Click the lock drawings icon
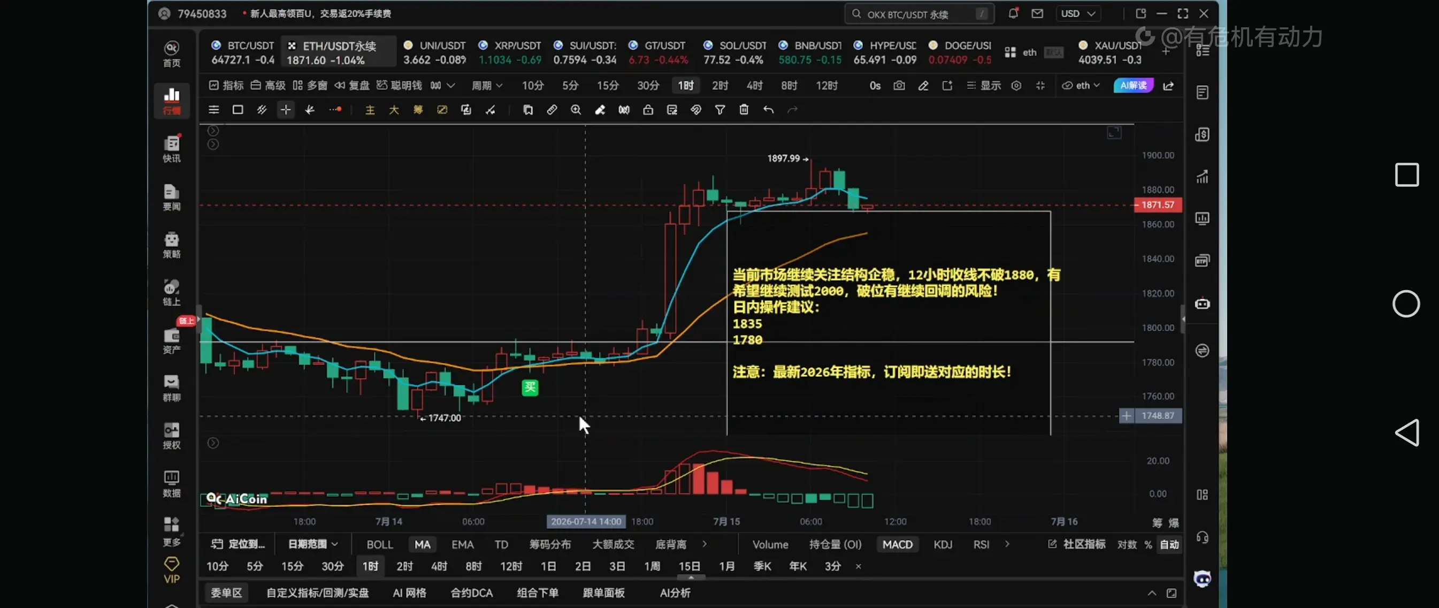Screen dimensions: 1439x608 pyautogui.click(x=648, y=110)
